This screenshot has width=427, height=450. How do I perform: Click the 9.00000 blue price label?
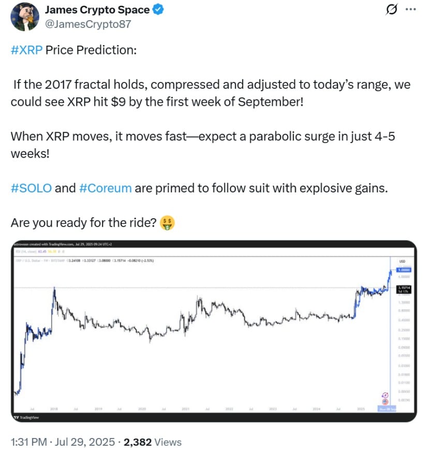pyautogui.click(x=404, y=270)
